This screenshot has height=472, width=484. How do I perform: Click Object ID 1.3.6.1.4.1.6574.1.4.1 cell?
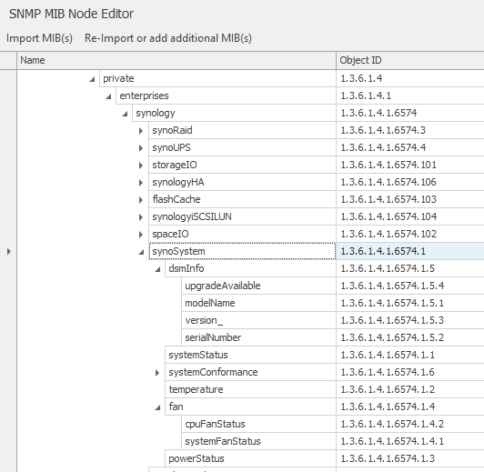[410, 441]
